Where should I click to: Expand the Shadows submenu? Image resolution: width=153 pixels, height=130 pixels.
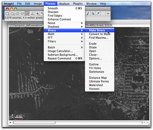(x=64, y=27)
